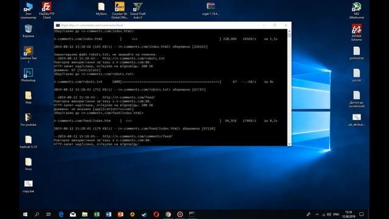Open volume control in system tray
The width and height of the screenshot is (389, 219).
pos(329,214)
